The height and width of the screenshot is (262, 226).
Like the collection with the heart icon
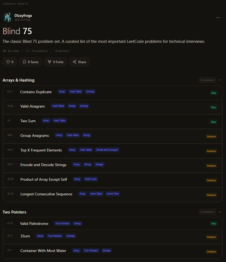(x=10, y=62)
